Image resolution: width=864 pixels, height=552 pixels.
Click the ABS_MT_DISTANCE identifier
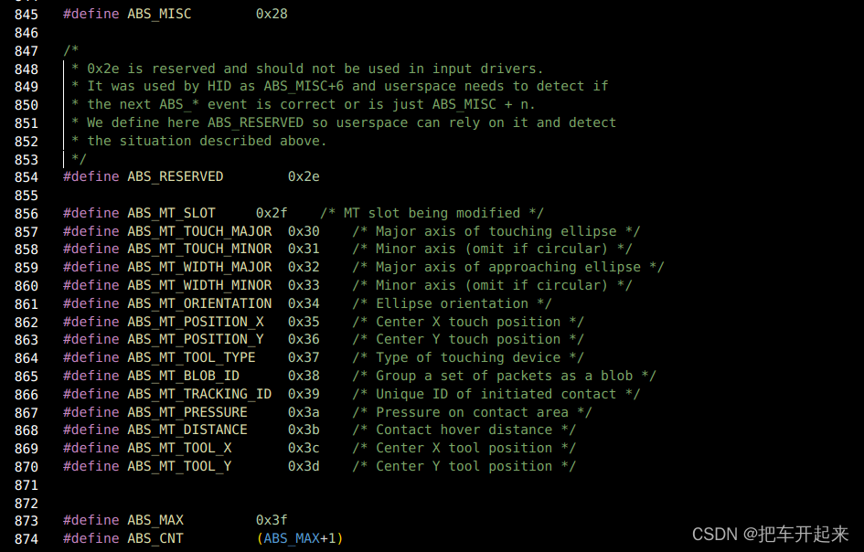coord(187,430)
